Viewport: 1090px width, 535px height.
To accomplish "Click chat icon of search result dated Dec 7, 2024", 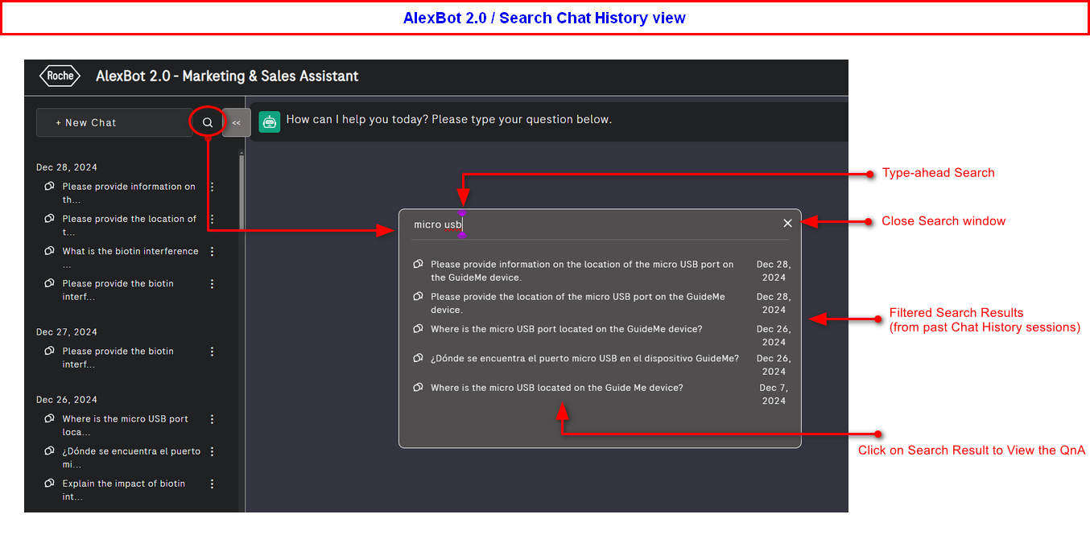I will [x=418, y=388].
